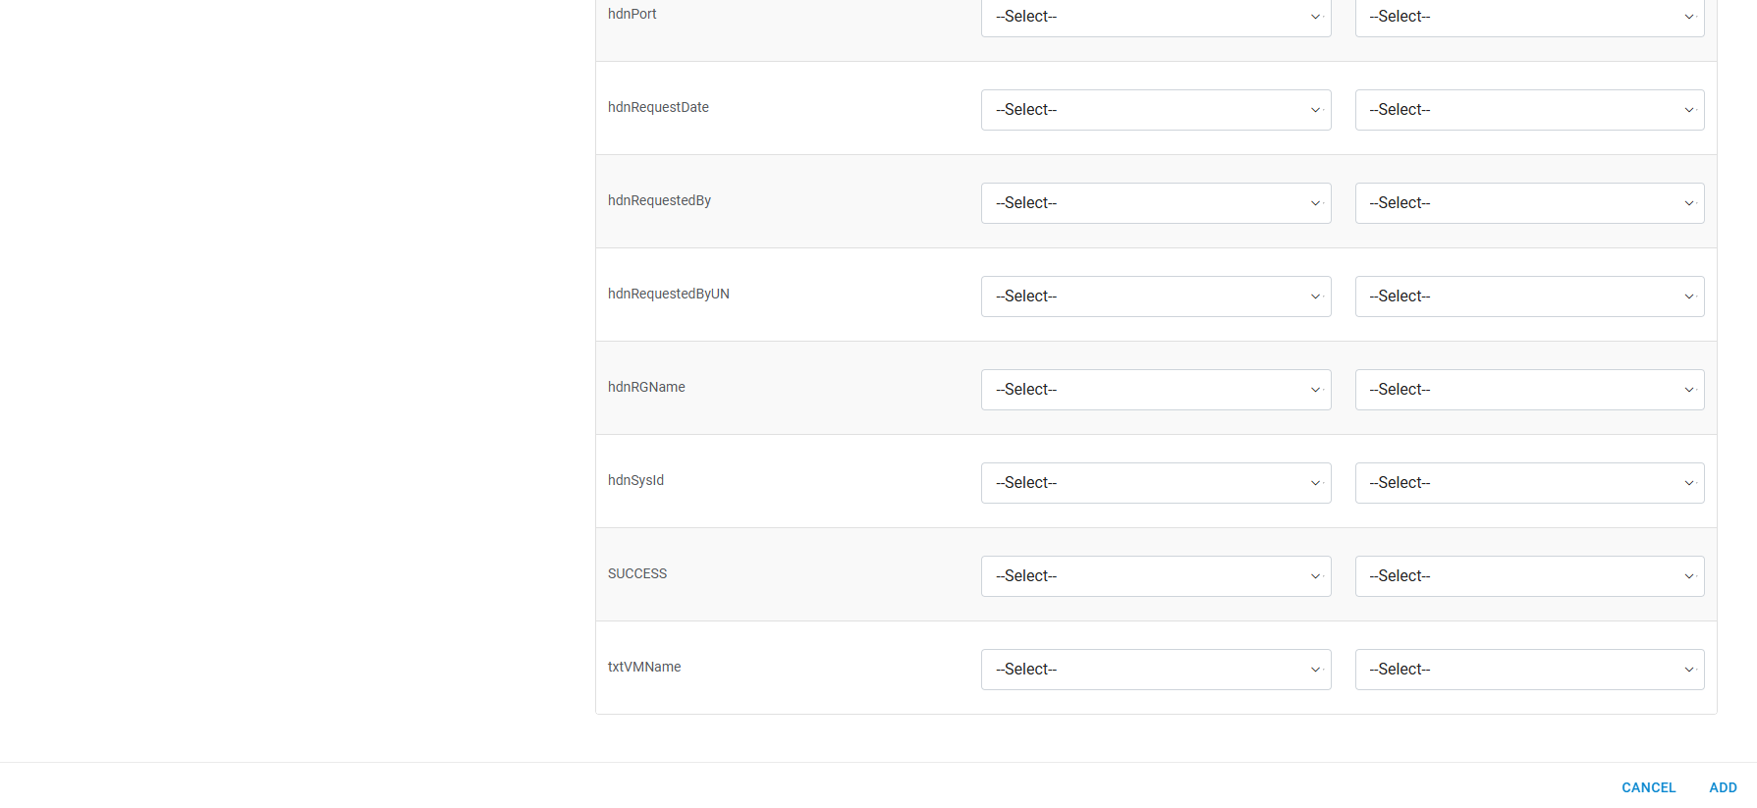Open second dropdown for hdnPort row
Screen dimensions: 1757x808
tap(1529, 17)
